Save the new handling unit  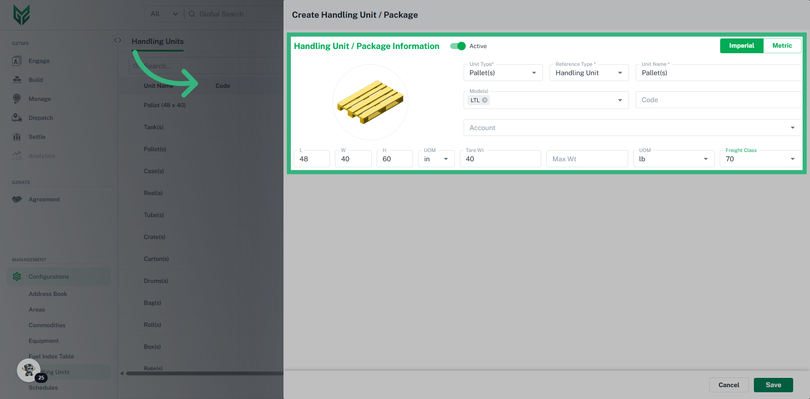coord(773,385)
